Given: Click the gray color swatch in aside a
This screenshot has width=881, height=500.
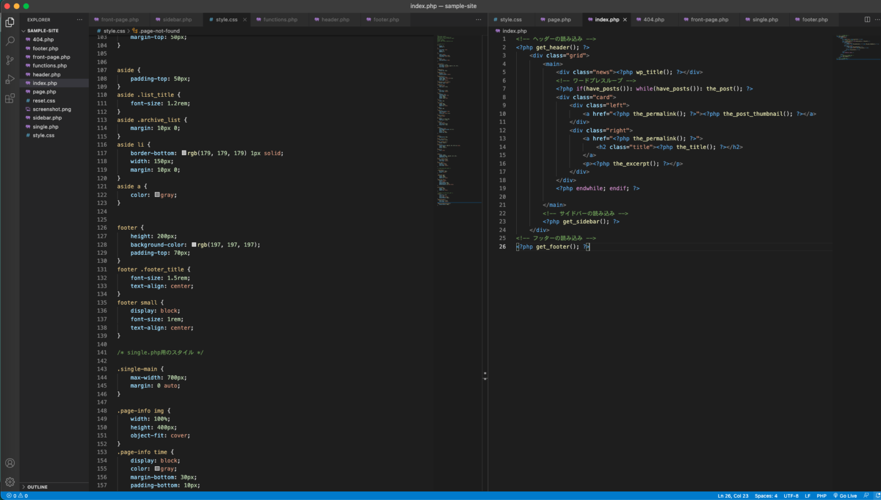Looking at the screenshot, I should [157, 195].
